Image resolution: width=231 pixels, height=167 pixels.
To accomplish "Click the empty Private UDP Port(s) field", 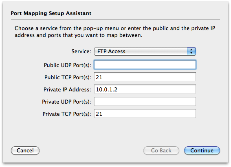I will (x=145, y=101).
